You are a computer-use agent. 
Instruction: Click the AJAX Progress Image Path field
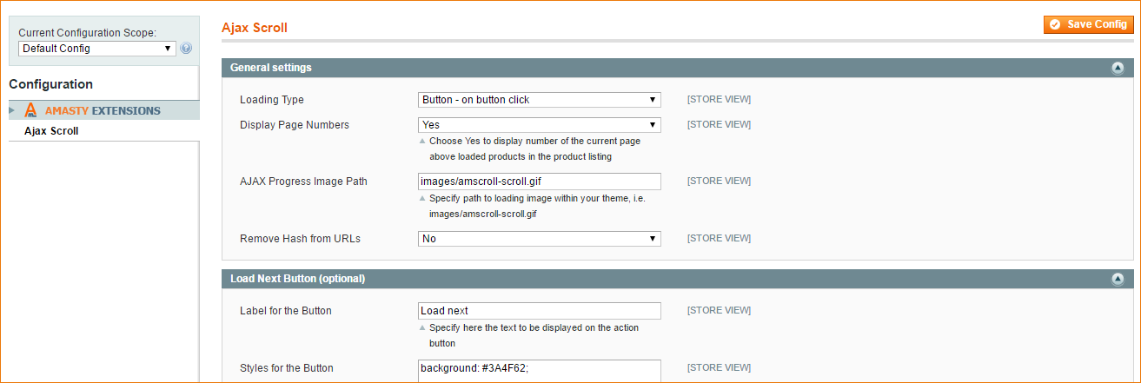pyautogui.click(x=540, y=182)
